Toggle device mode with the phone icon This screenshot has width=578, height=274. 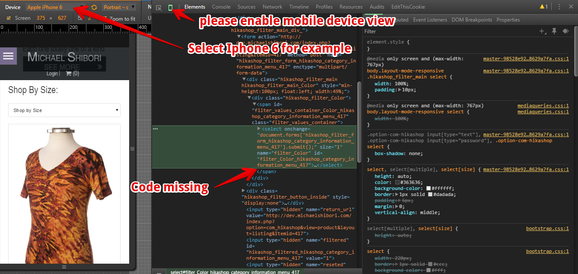(171, 7)
